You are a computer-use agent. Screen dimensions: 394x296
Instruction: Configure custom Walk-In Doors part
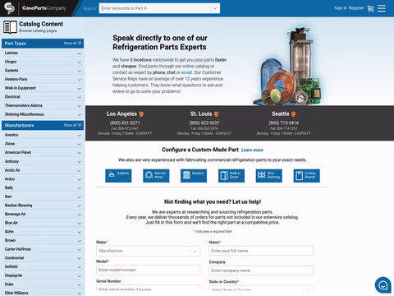pyautogui.click(x=231, y=175)
